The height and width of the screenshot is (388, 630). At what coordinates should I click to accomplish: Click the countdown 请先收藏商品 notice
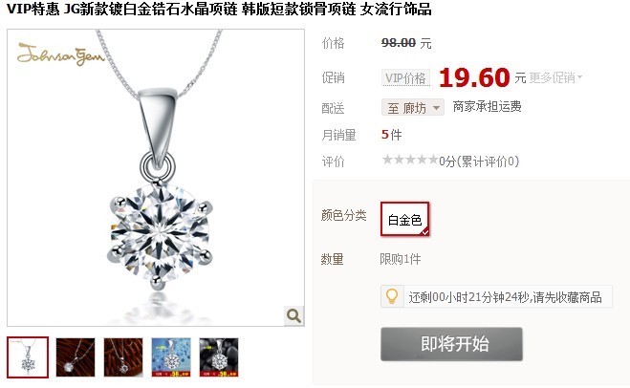tap(505, 297)
